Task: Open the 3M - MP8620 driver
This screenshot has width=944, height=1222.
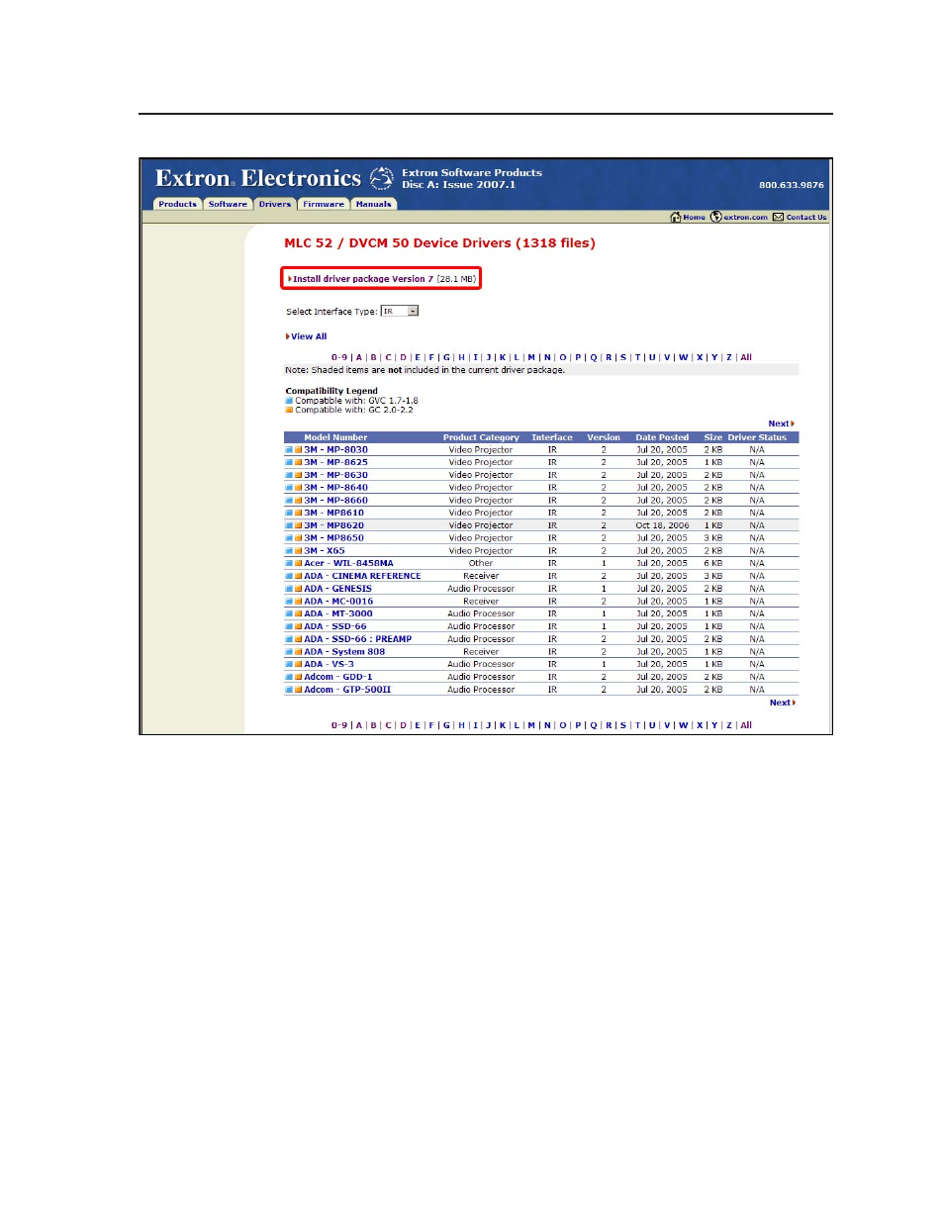Action: pos(333,525)
